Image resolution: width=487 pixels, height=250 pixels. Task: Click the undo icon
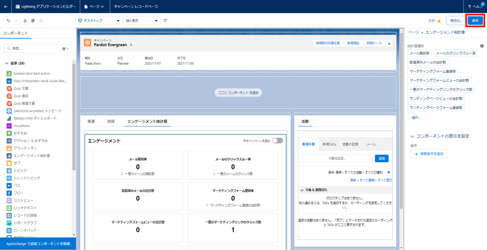(8, 20)
